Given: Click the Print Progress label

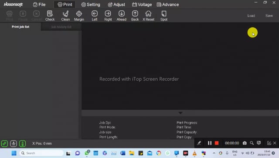Looking at the screenshot, I should (187, 123).
